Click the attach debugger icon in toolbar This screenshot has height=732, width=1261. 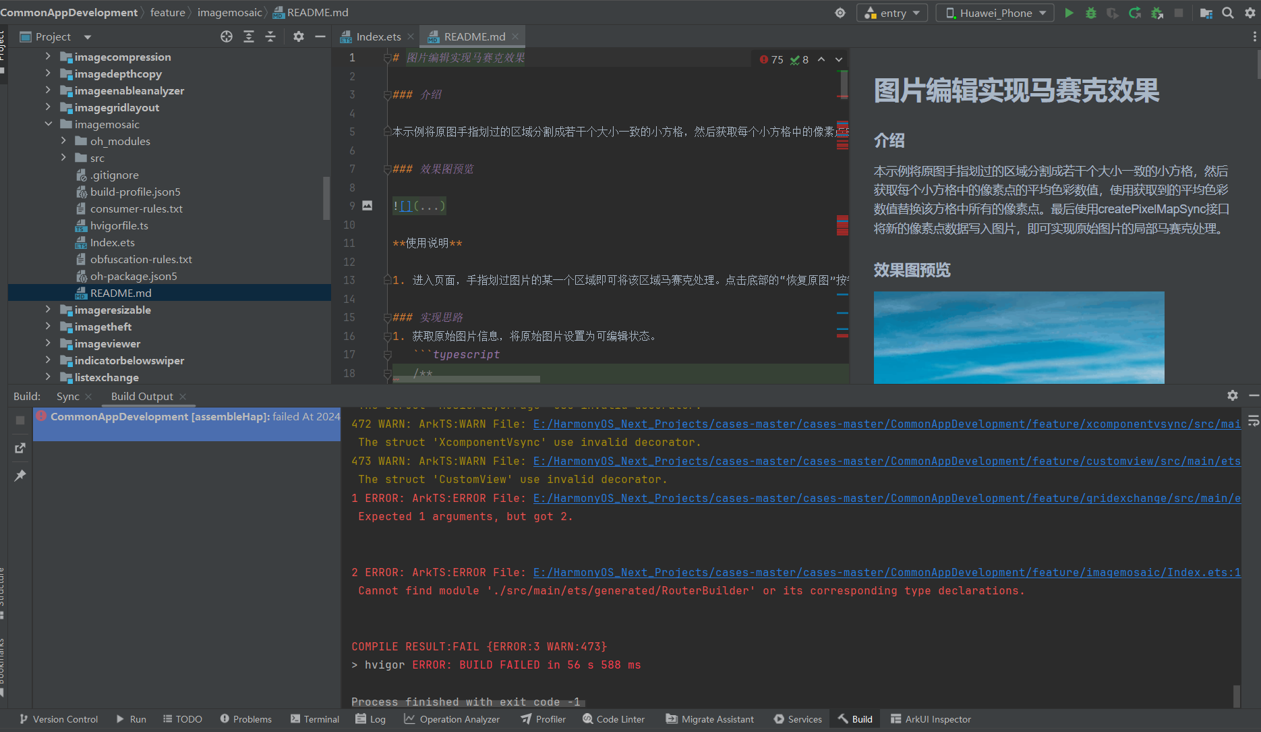pos(1157,13)
